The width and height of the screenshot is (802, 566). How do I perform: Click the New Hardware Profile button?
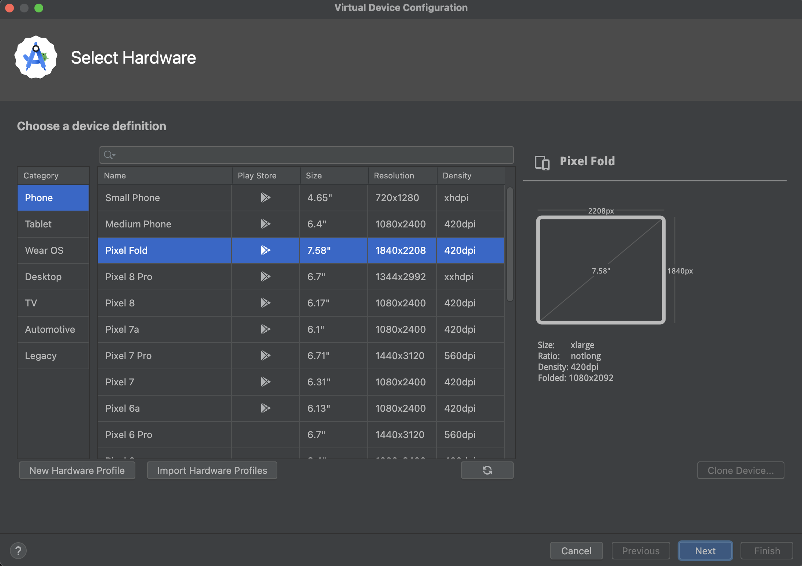pyautogui.click(x=76, y=471)
